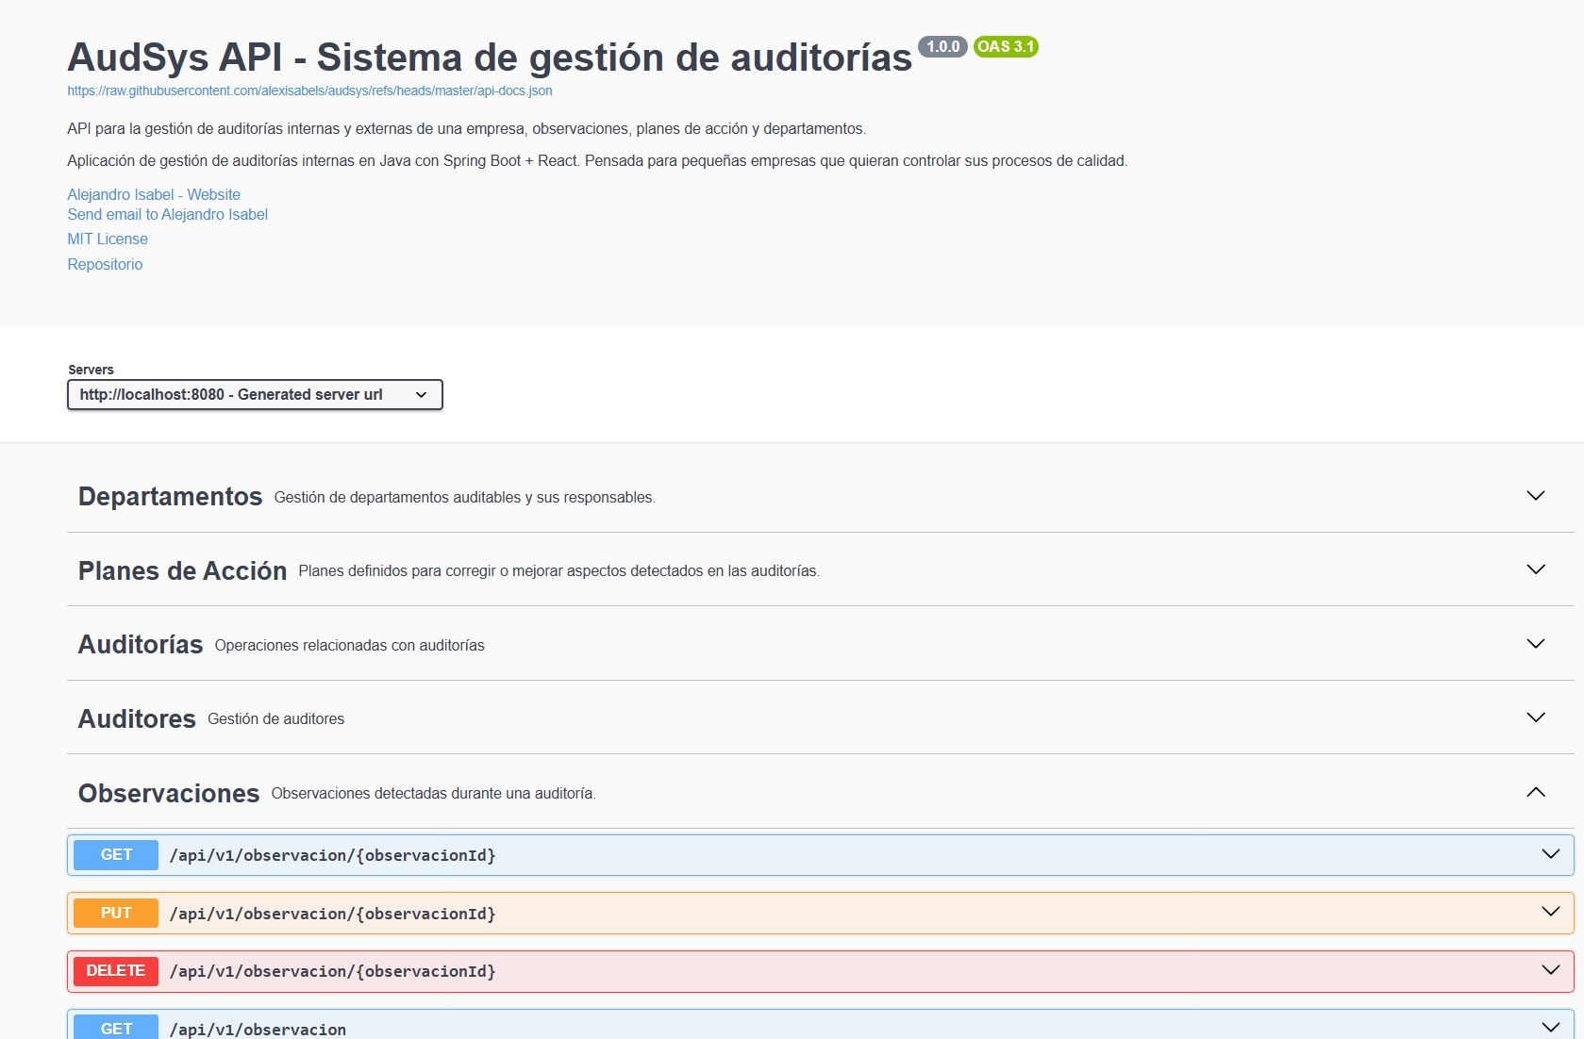Collapse the Observaciones section chevron
The width and height of the screenshot is (1584, 1039).
pyautogui.click(x=1536, y=792)
